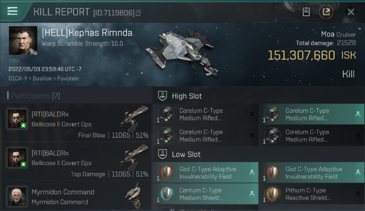
Task: Open the hamburger main menu
Action: point(12,11)
